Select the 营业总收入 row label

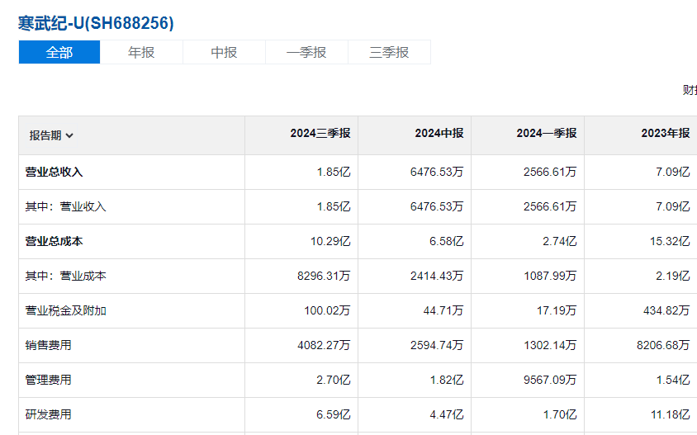click(x=55, y=173)
